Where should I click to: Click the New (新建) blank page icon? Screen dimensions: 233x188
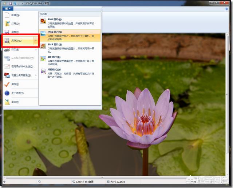7,15
